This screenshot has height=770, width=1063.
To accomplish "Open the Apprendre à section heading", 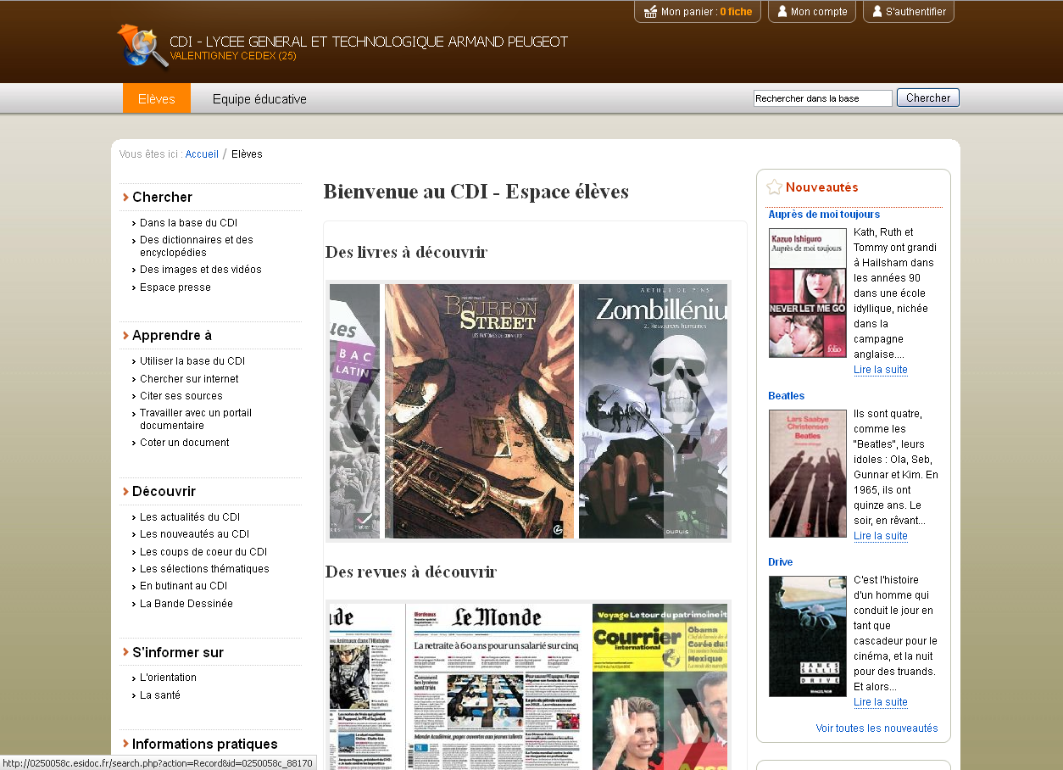I will [172, 335].
